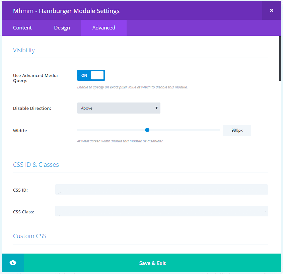Screen dimensions: 283x274
Task: Click into the CSS ID field
Action: coord(161,190)
